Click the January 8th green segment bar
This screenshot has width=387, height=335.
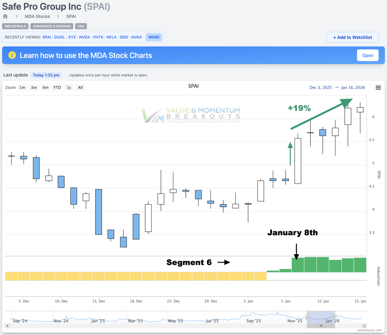[x=298, y=265]
